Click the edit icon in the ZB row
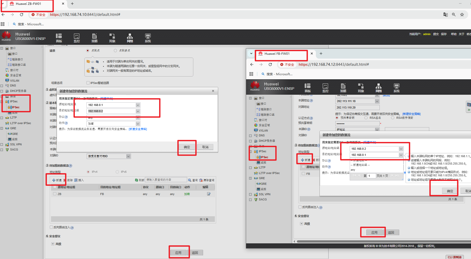Image resolution: width=471 pixels, height=259 pixels. tap(209, 194)
